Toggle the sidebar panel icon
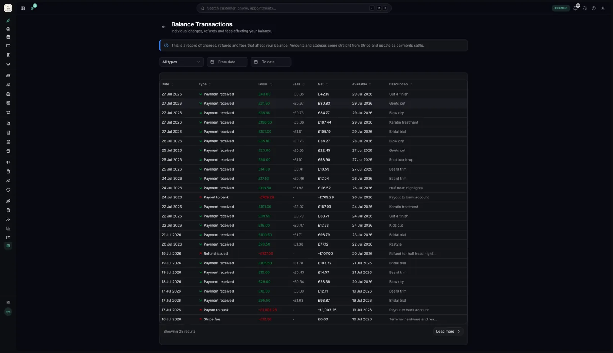613x353 pixels. click(x=23, y=8)
